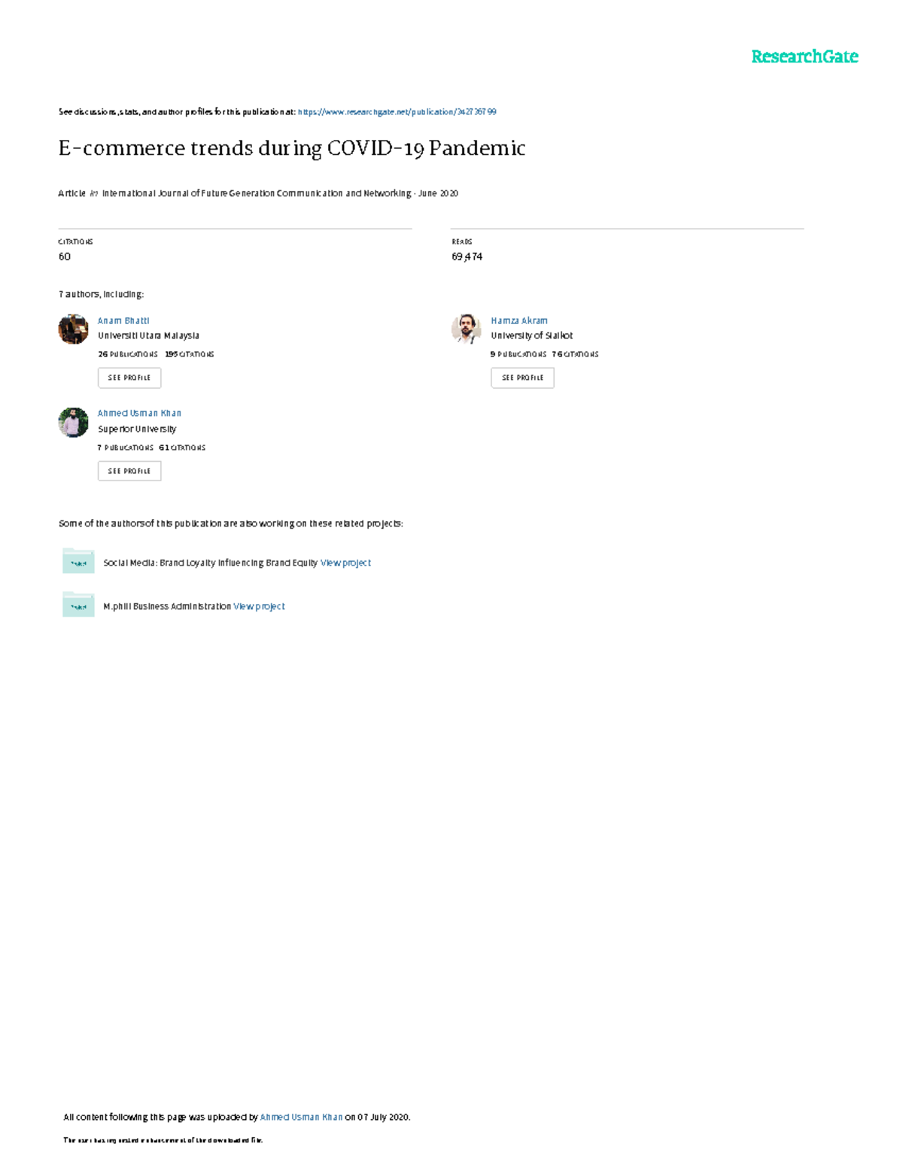Click the reads count 69,474

click(x=467, y=256)
